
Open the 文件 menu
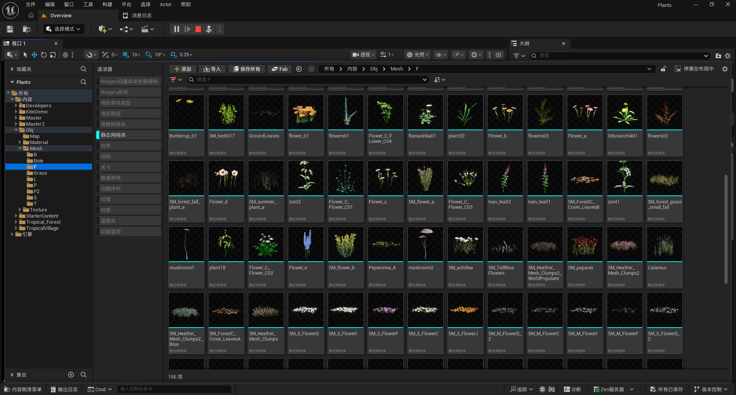[31, 5]
